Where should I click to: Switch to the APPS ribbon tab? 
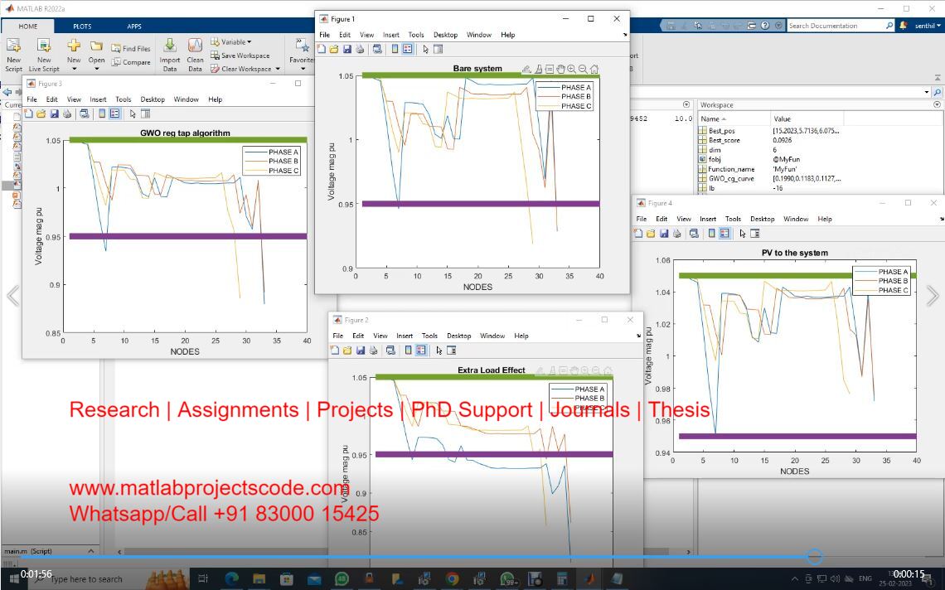point(133,27)
